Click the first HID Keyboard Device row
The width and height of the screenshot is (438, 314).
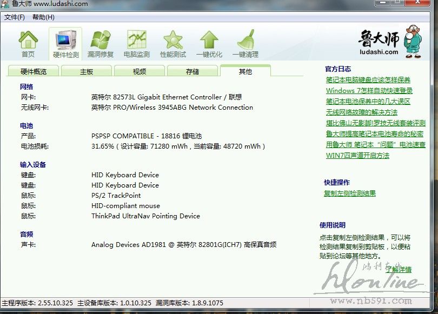125,175
